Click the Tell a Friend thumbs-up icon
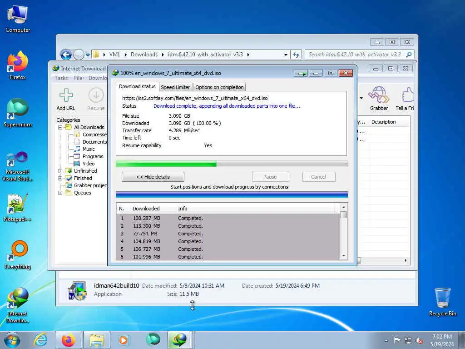 (408, 95)
